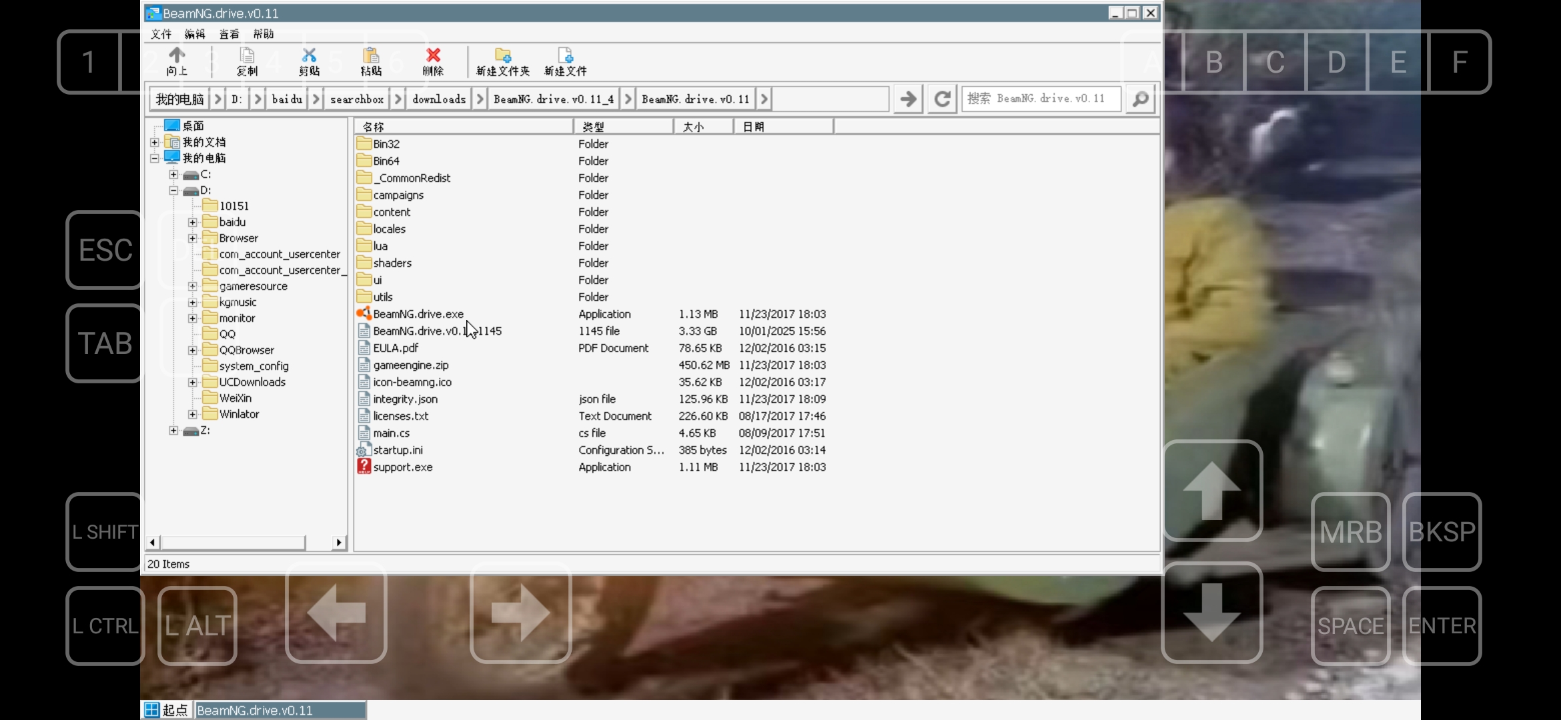Image resolution: width=1561 pixels, height=720 pixels.
Task: Open the 文件 (File) menu
Action: (161, 34)
